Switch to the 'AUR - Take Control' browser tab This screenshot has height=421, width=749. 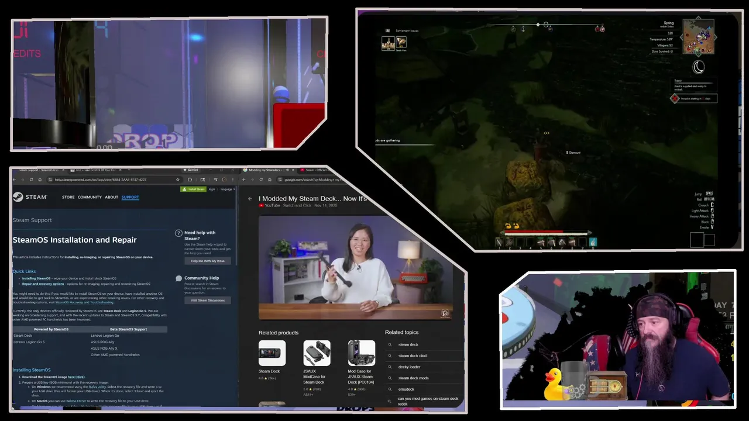96,170
